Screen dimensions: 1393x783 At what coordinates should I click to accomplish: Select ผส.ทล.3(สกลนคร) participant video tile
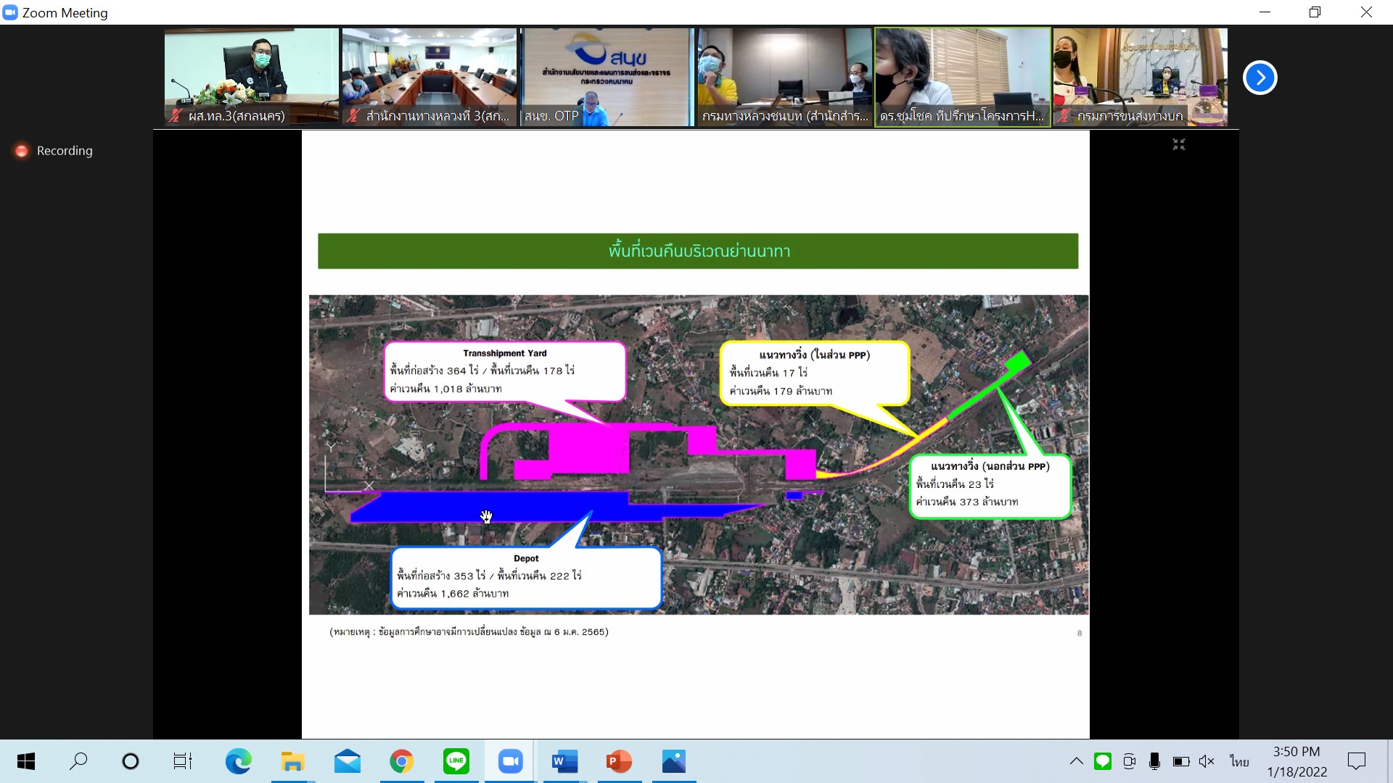[x=251, y=78]
